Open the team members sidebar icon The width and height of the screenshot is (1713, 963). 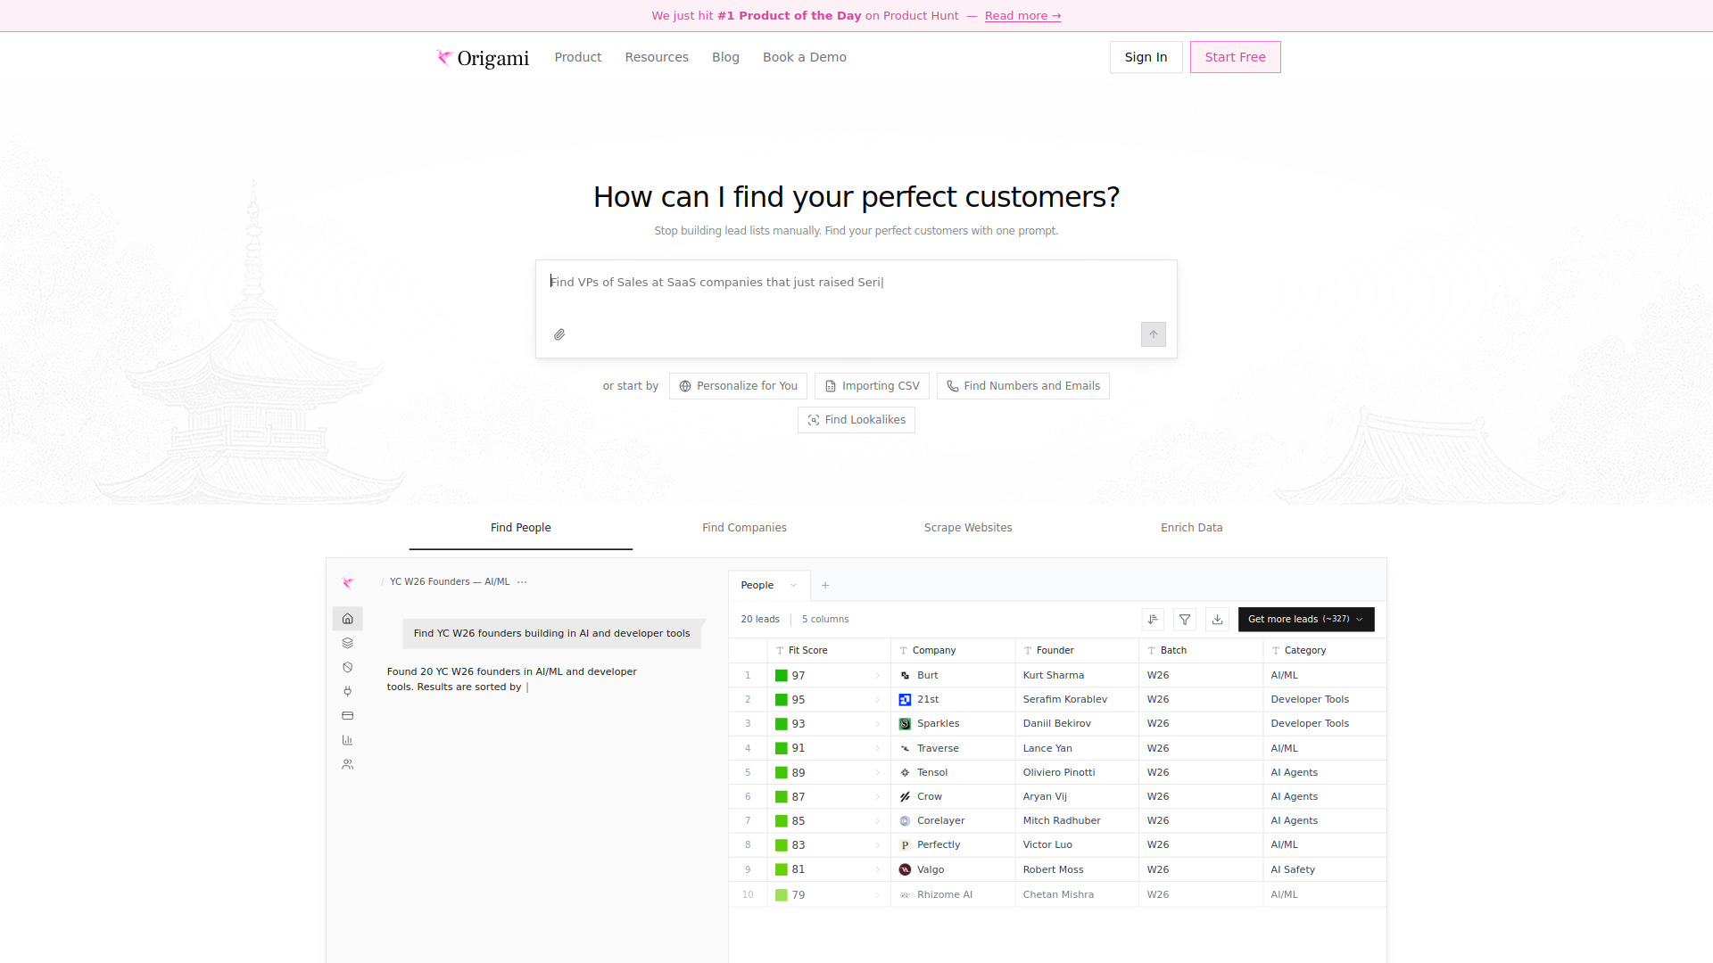pos(348,764)
